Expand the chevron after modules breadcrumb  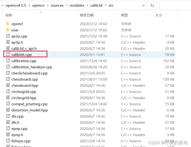(x=87, y=5)
